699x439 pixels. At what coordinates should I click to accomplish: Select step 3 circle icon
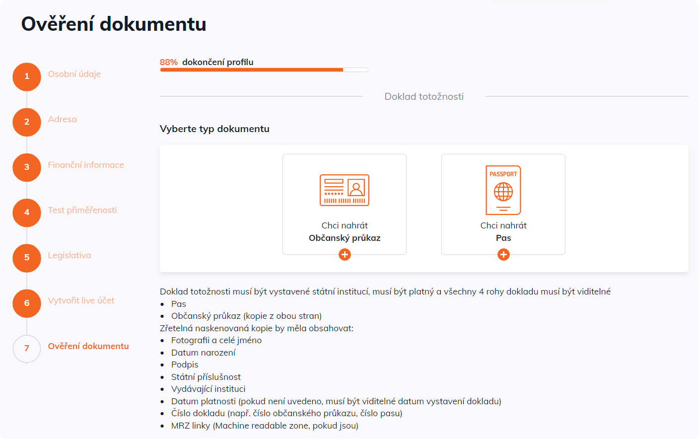[x=27, y=167]
